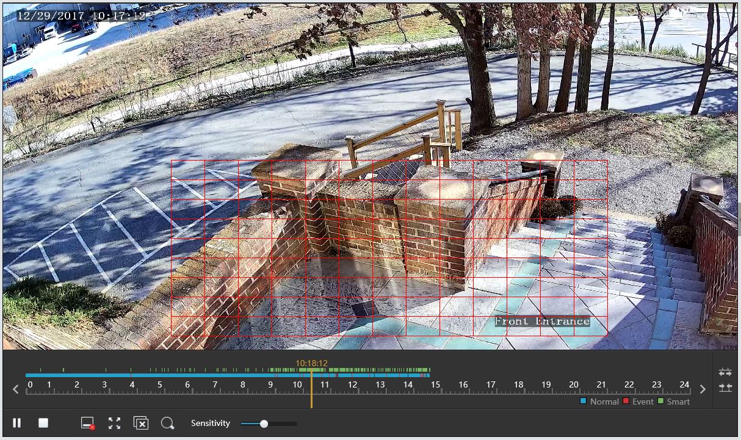Click the green Smart legend swatch
This screenshot has height=440, width=741.
coord(661,402)
